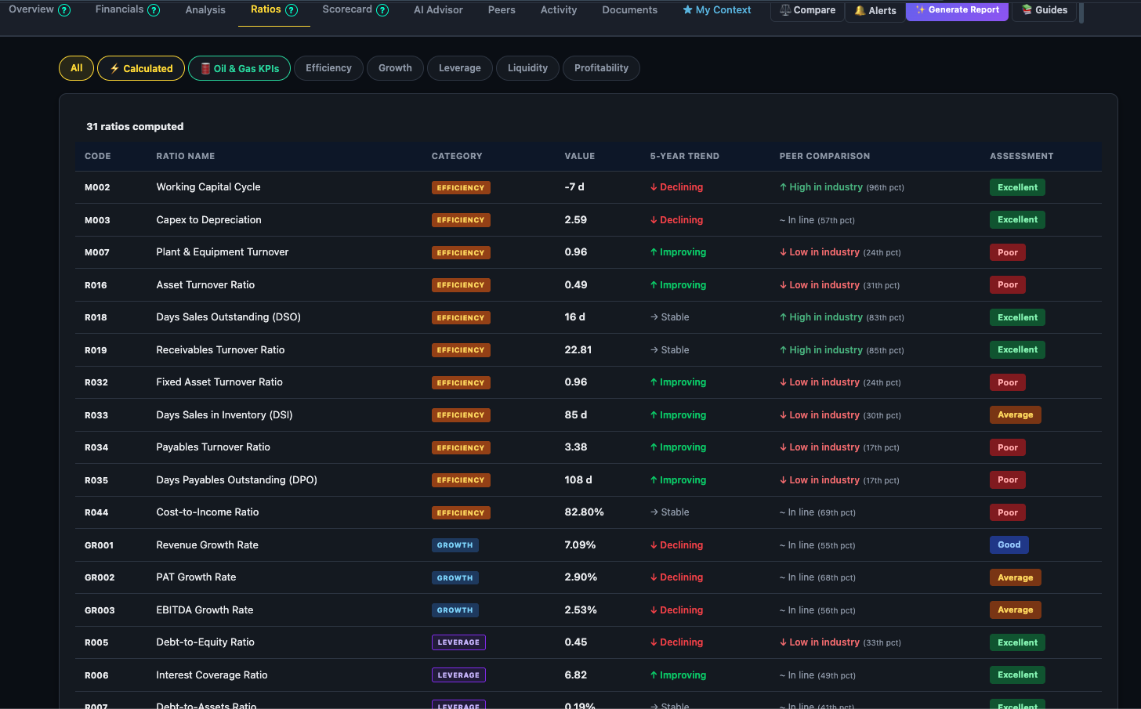Toggle the Profitability filter pill
This screenshot has height=709, width=1141.
click(601, 68)
